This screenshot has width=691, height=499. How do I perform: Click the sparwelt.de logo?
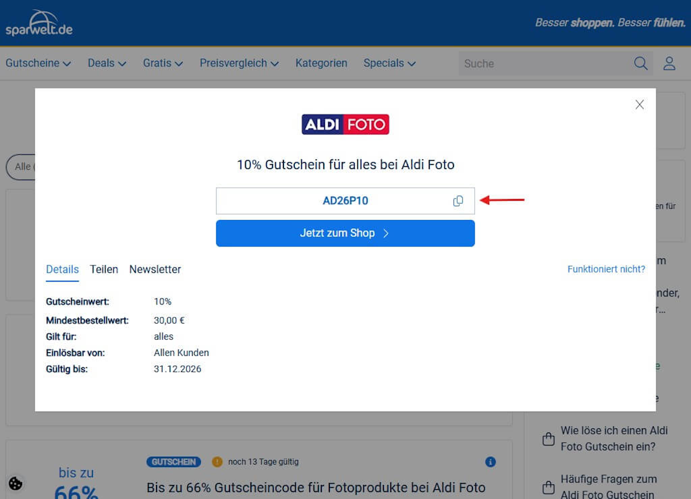pos(39,23)
